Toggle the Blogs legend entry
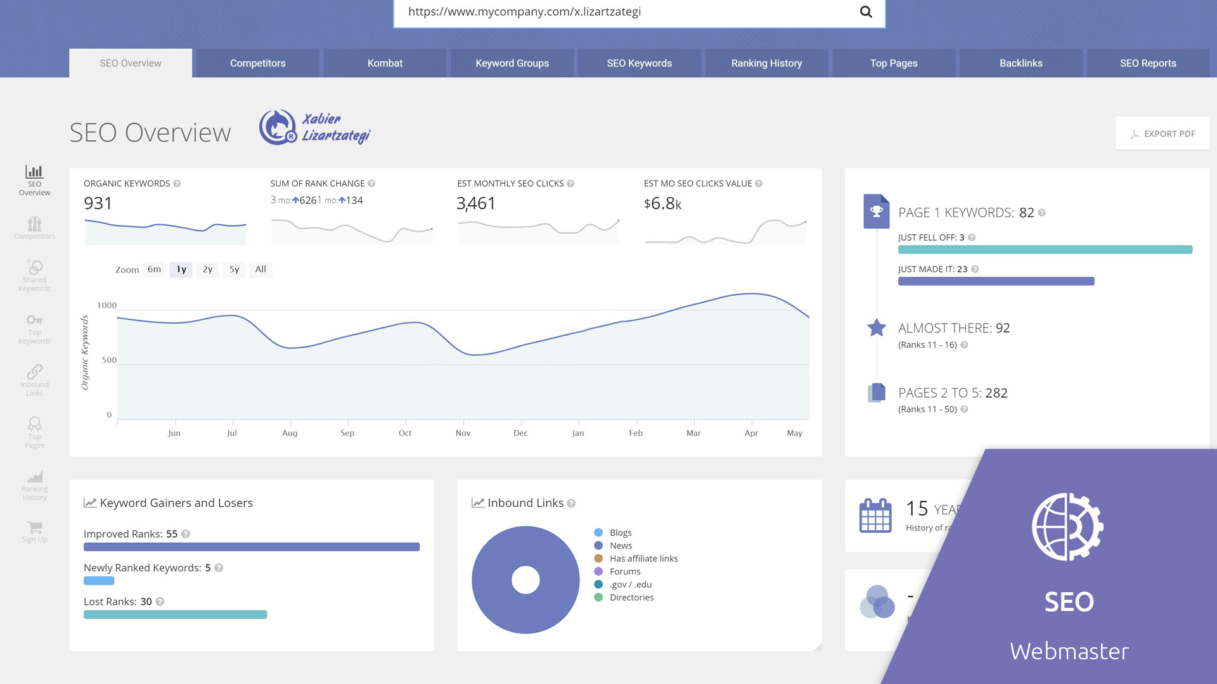 pyautogui.click(x=620, y=533)
